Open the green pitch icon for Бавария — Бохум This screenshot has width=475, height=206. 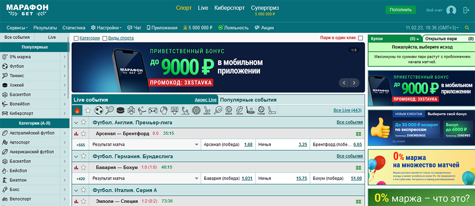(x=359, y=167)
